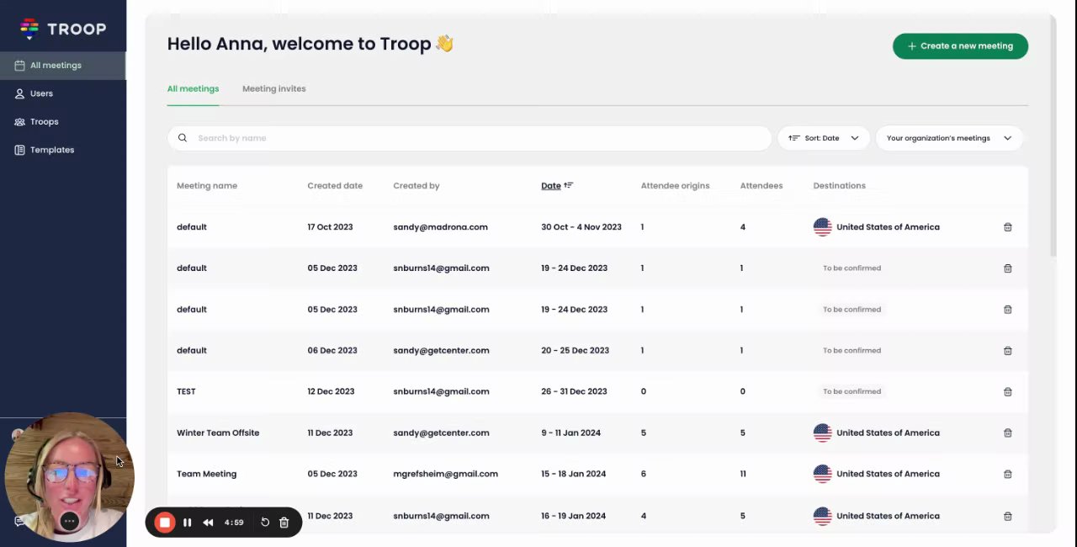Click the mgrefsheim@gmail.com creator cell
The image size is (1077, 547).
tap(445, 474)
